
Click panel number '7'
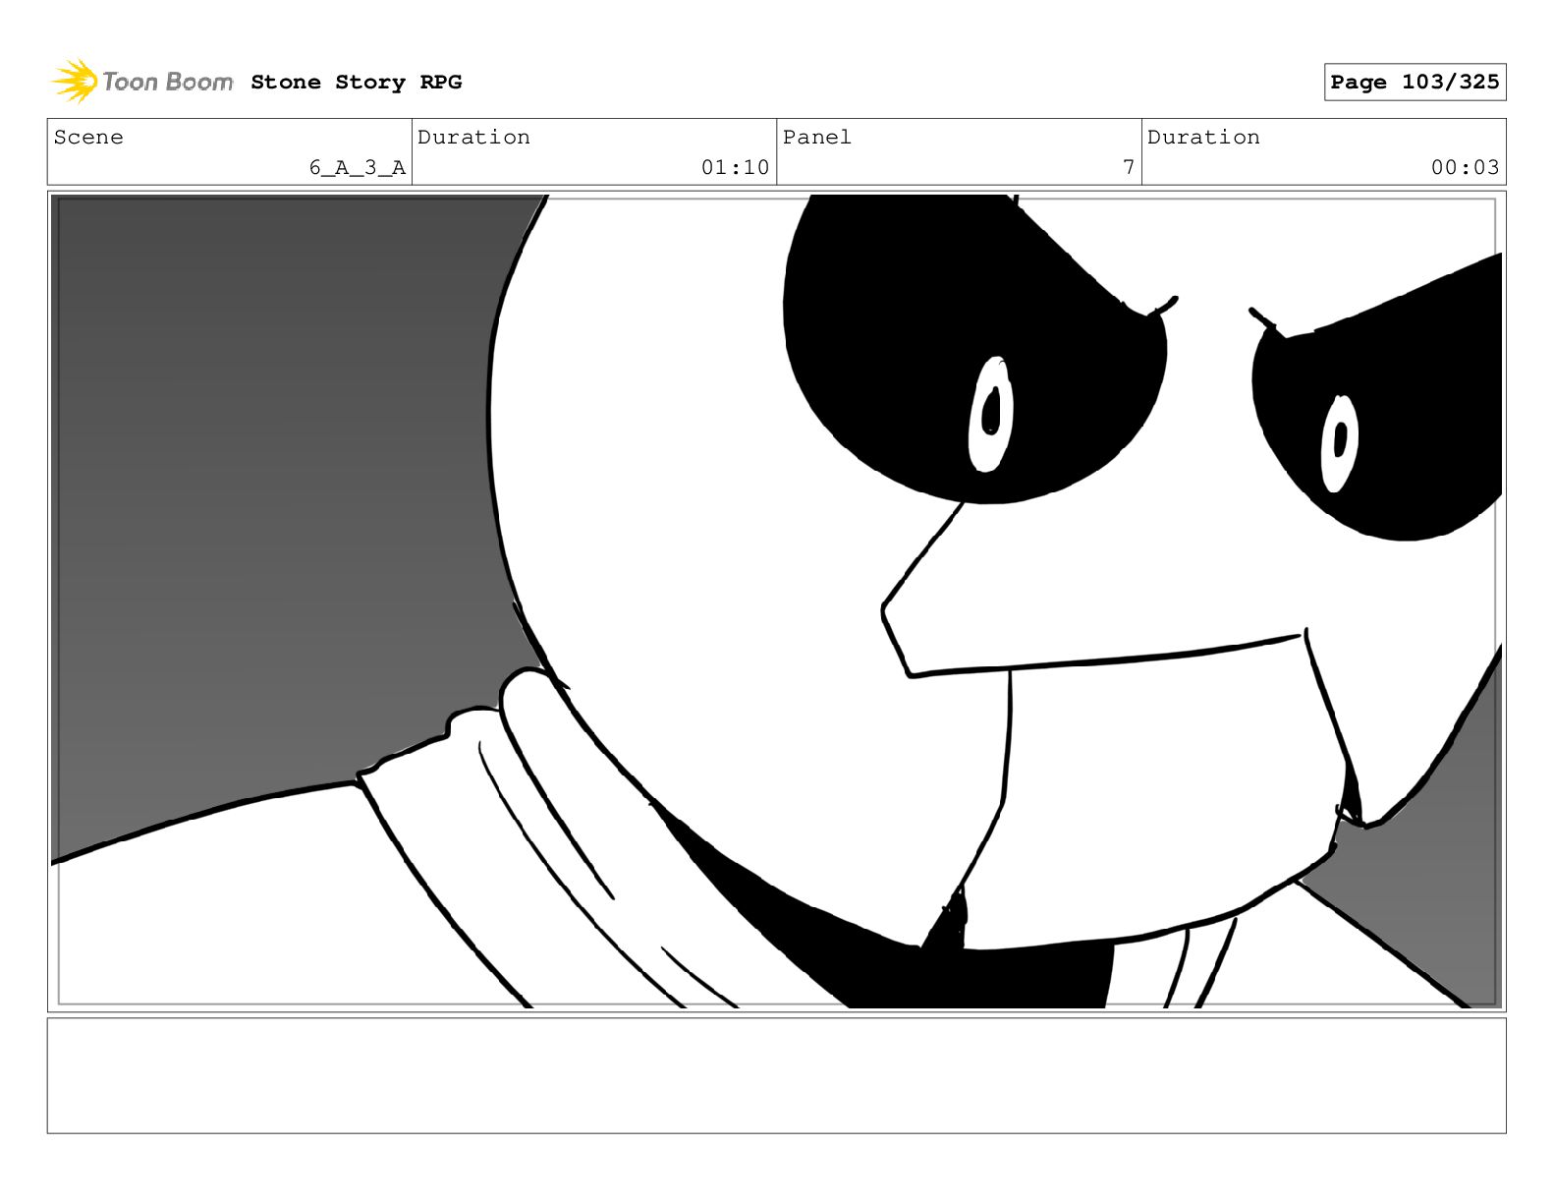tap(1129, 168)
